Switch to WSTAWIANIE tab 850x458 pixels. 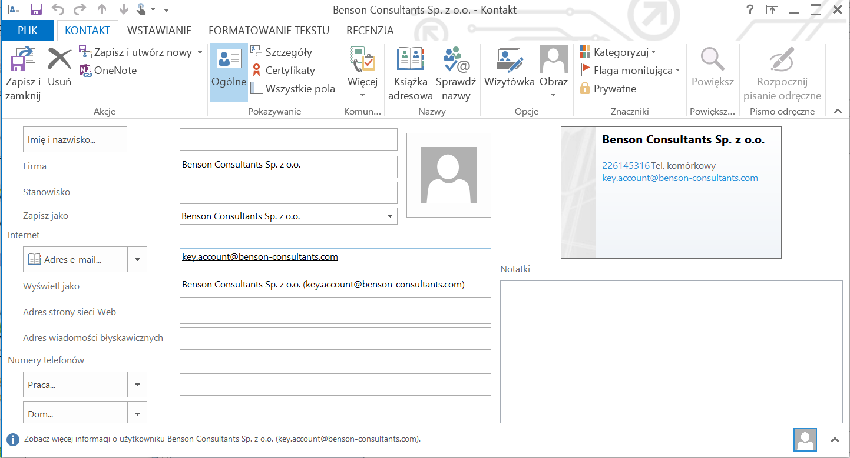click(159, 31)
